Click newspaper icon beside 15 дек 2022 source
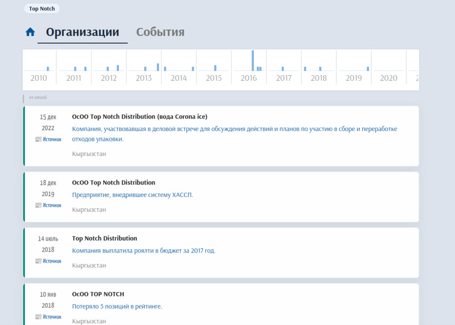The image size is (455, 325). click(x=38, y=139)
